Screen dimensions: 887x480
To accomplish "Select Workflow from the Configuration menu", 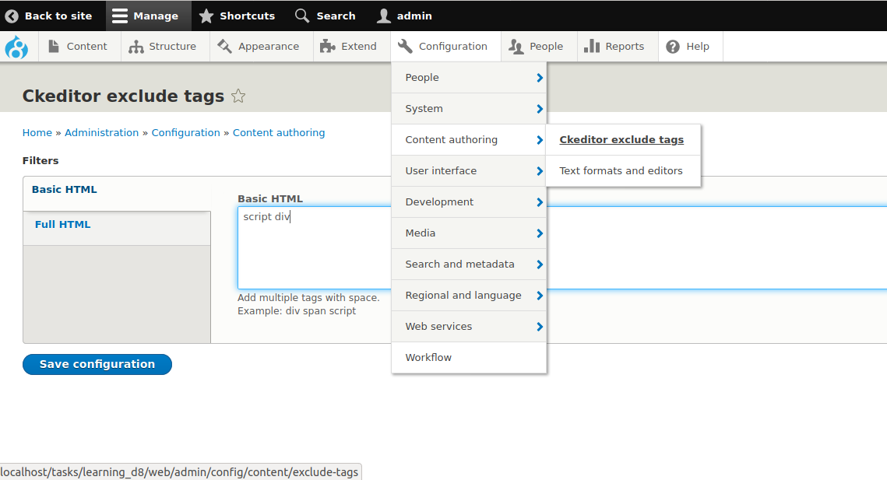I will point(428,357).
